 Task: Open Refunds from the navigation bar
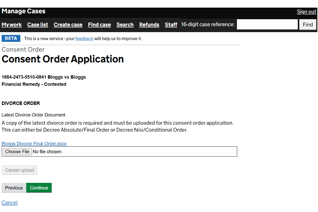click(x=149, y=25)
